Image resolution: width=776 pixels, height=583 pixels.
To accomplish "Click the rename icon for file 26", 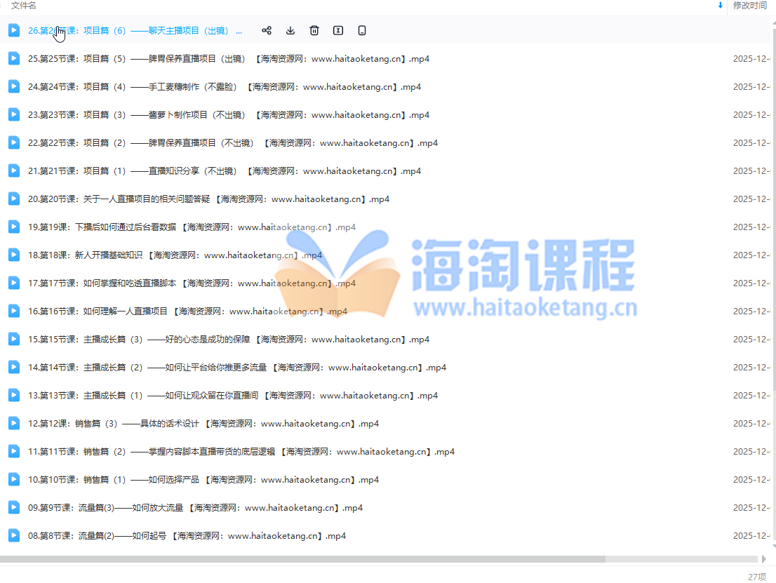I will [338, 30].
